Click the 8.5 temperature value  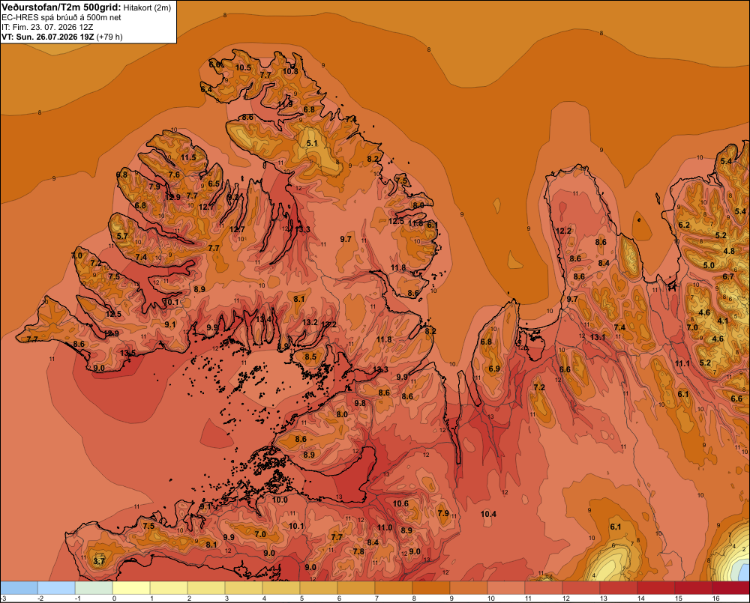(310, 357)
